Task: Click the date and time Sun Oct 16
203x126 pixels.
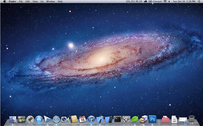Action: point(184,2)
